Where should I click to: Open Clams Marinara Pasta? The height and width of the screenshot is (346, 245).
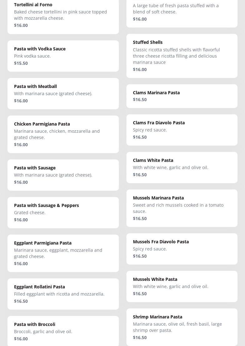(x=182, y=96)
